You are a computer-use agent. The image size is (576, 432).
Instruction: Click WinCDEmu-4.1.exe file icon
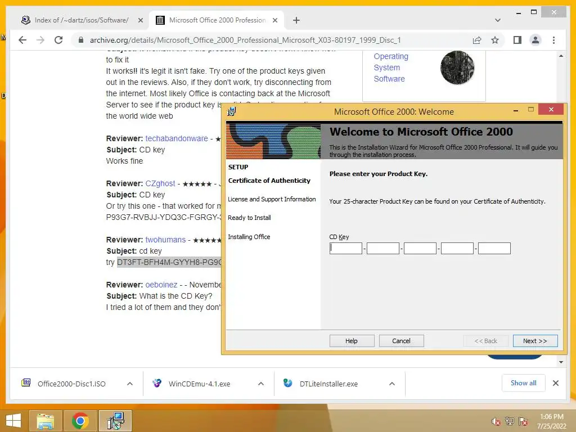(x=157, y=383)
